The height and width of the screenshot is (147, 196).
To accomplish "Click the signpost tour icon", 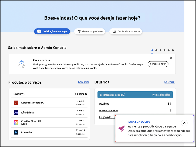I will (21, 64).
